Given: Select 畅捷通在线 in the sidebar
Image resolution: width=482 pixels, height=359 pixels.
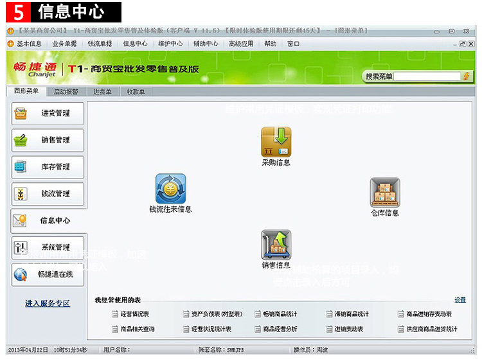Looking at the screenshot, I should (48, 274).
